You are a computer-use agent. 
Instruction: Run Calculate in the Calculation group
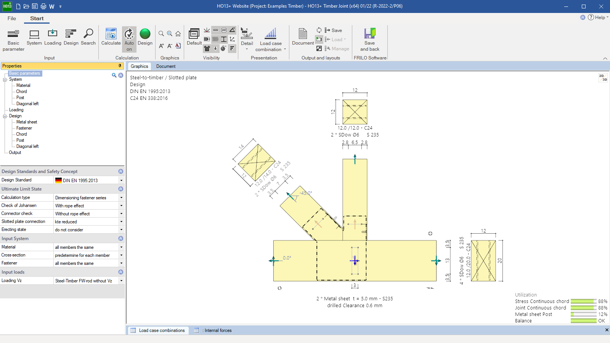pos(111,37)
